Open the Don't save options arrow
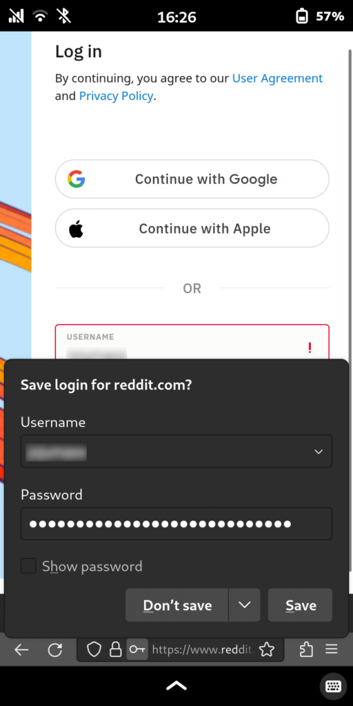The width and height of the screenshot is (353, 706). pyautogui.click(x=245, y=605)
